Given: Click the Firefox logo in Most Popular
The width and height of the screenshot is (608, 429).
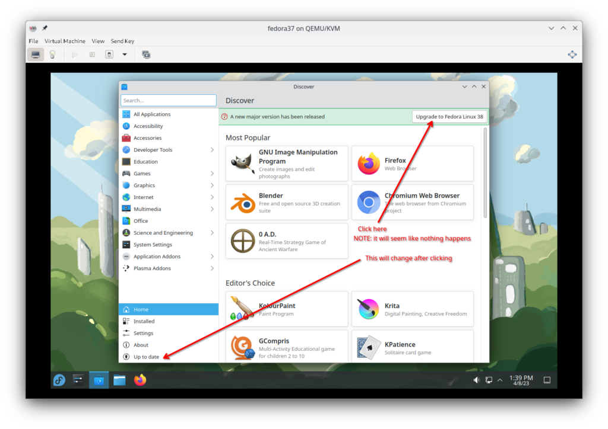Looking at the screenshot, I should click(x=368, y=164).
